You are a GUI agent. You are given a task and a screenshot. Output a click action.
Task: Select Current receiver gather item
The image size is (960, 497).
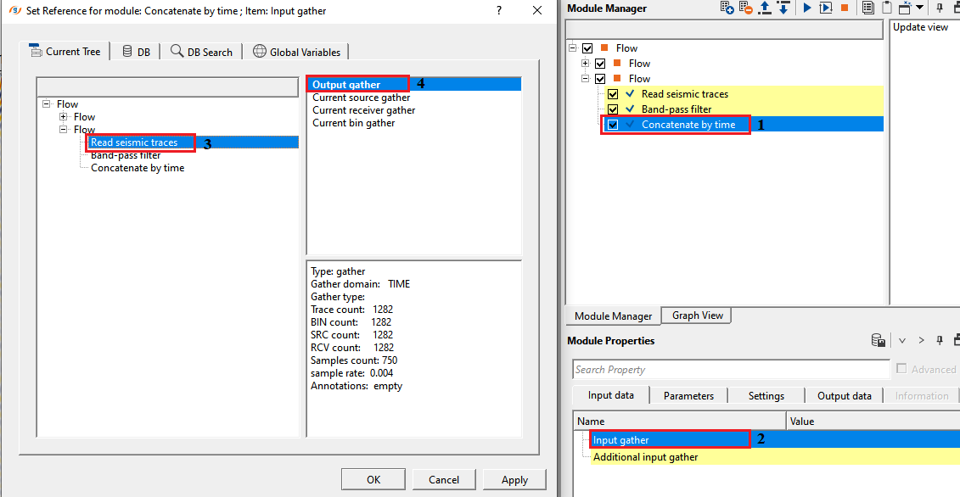363,110
